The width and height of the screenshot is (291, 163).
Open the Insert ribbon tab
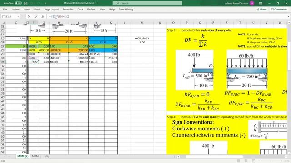click(27, 9)
